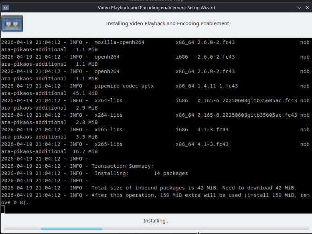Image resolution: width=312 pixels, height=234 pixels.
Task: Click the large cassette wizard icon in header
Action: [x=12, y=24]
